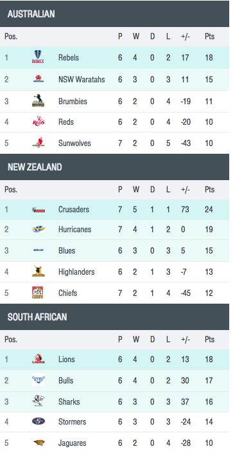Click the Blues team name
The width and height of the screenshot is (235, 460).
pyautogui.click(x=67, y=250)
